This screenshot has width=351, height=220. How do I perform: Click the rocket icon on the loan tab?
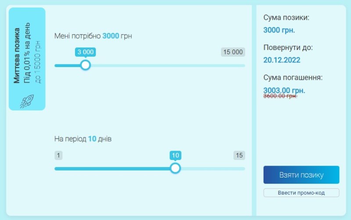pyautogui.click(x=27, y=101)
